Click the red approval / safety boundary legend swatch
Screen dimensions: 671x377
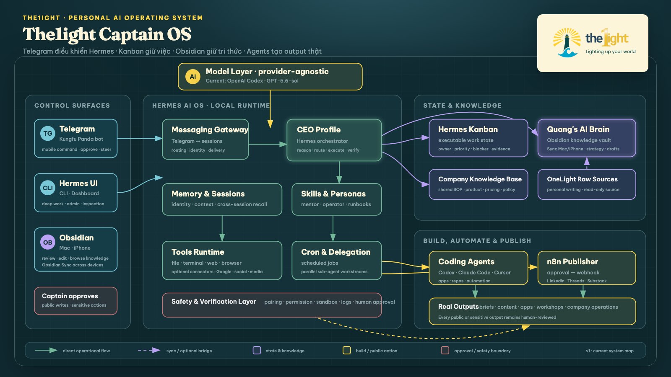click(445, 350)
